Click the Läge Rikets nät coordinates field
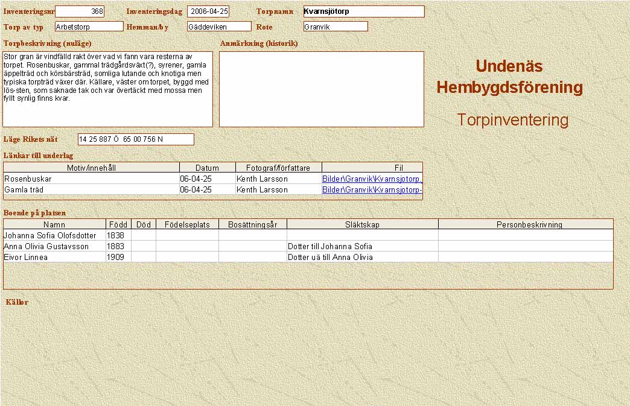 (136, 139)
